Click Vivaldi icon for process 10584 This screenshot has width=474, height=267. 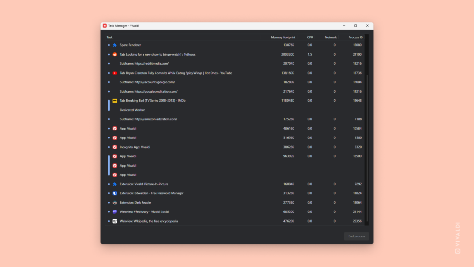point(115,128)
